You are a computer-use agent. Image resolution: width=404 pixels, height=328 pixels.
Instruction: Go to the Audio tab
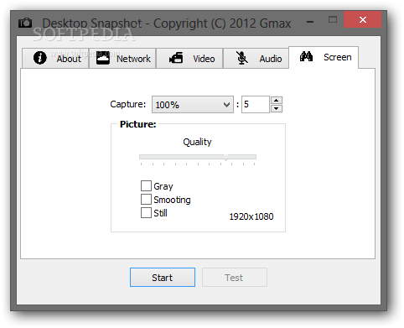click(x=256, y=58)
